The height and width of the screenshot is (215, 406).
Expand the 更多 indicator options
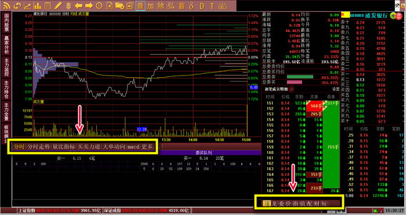coord(147,147)
